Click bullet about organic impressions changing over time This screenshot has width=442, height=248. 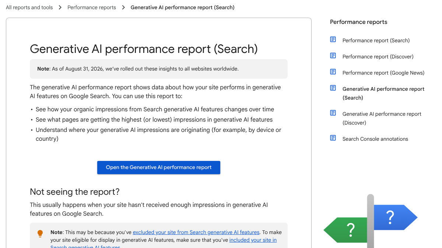coord(155,109)
